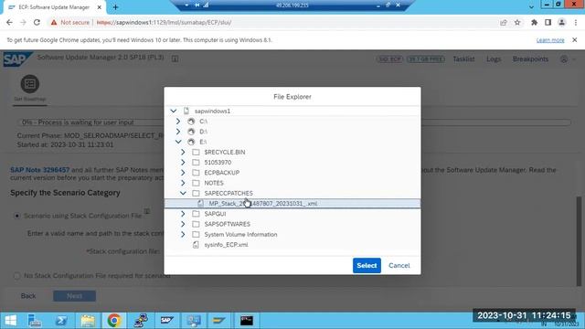Select Scenario using Stack Configuration File
585x329 pixels.
pyautogui.click(x=16, y=216)
